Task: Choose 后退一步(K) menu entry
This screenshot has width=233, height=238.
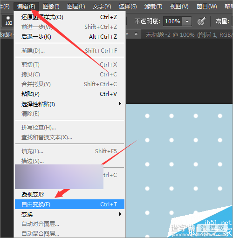Action: [x=69, y=37]
